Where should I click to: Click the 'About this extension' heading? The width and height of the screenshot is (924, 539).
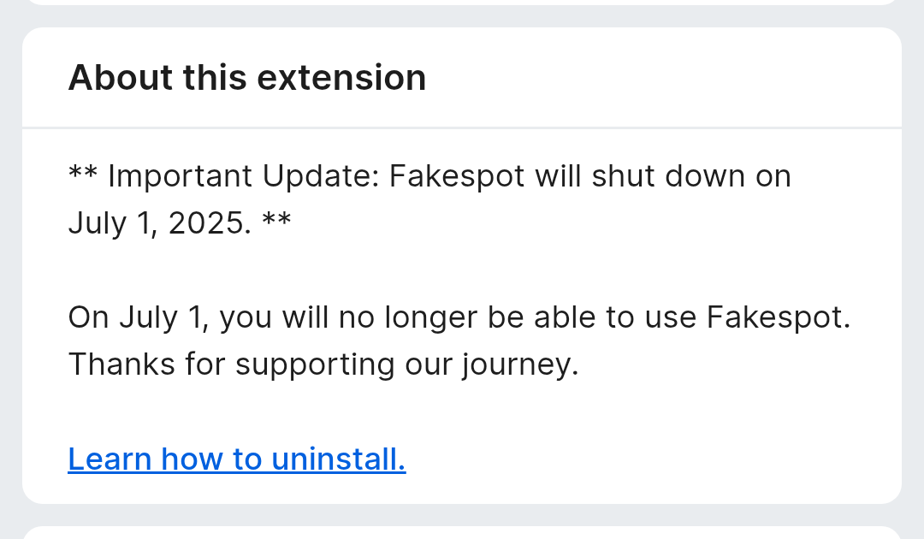point(247,78)
